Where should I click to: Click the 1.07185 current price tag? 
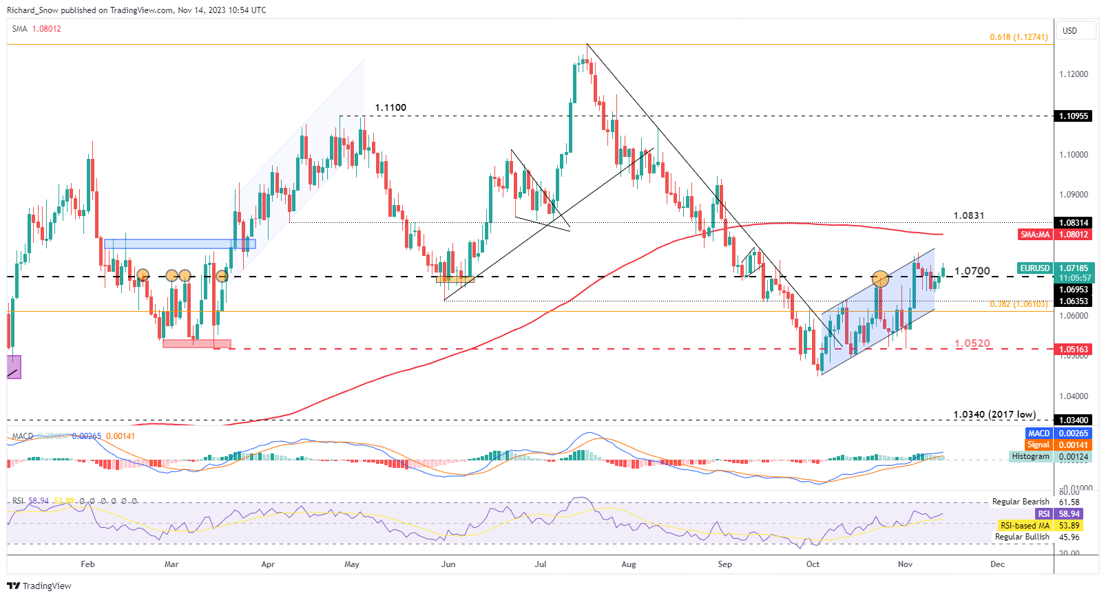click(1074, 268)
